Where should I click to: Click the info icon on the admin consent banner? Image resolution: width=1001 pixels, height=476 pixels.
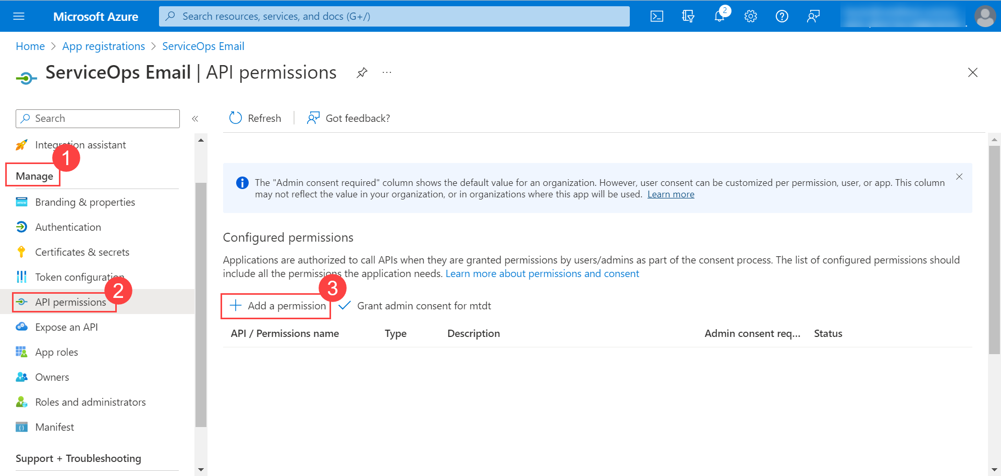coord(242,183)
